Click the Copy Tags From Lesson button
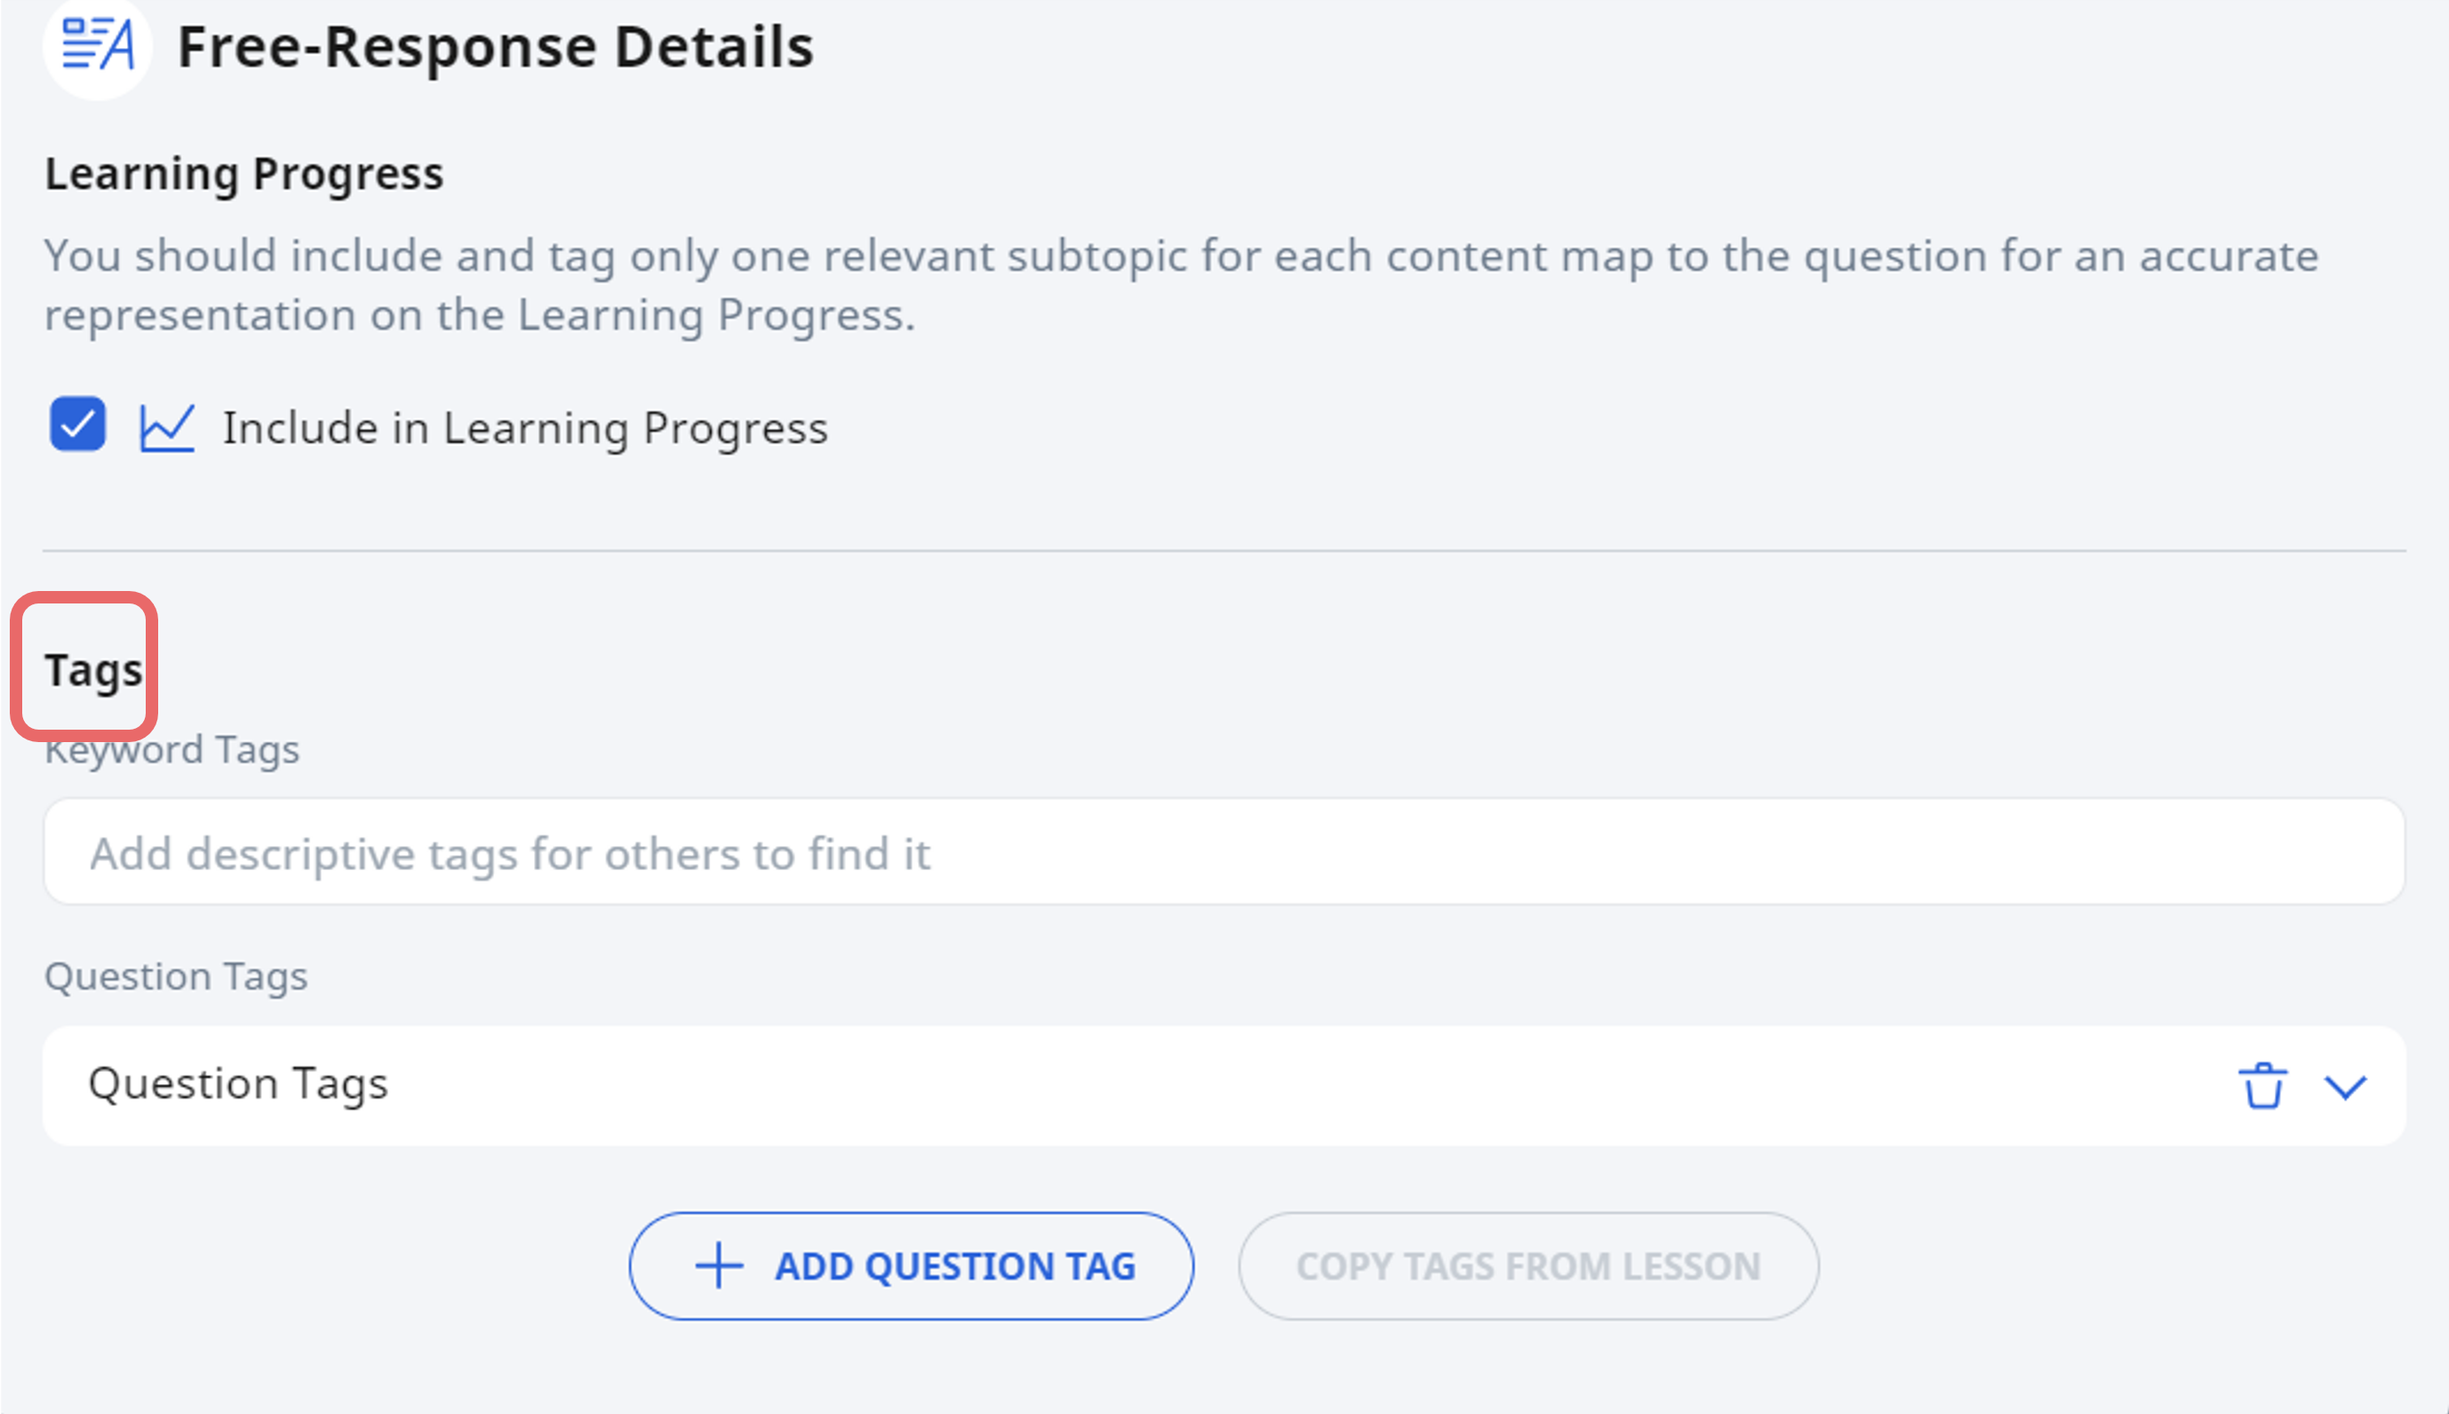2449x1414 pixels. (1528, 1266)
